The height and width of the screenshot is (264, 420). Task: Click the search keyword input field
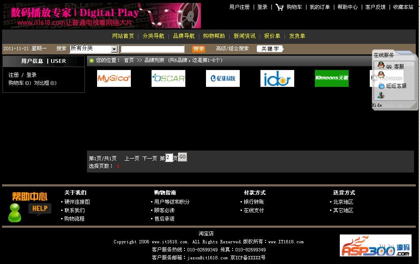coord(152,49)
